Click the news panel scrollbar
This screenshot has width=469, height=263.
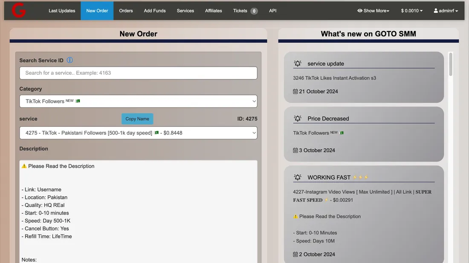[x=451, y=65]
